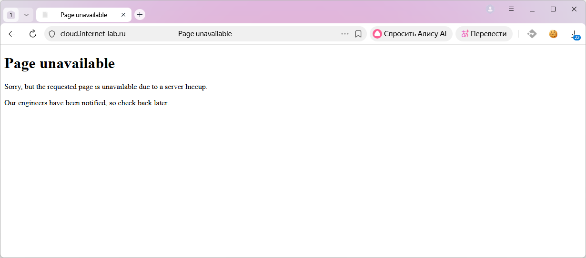Go back to the previous page

[12, 34]
